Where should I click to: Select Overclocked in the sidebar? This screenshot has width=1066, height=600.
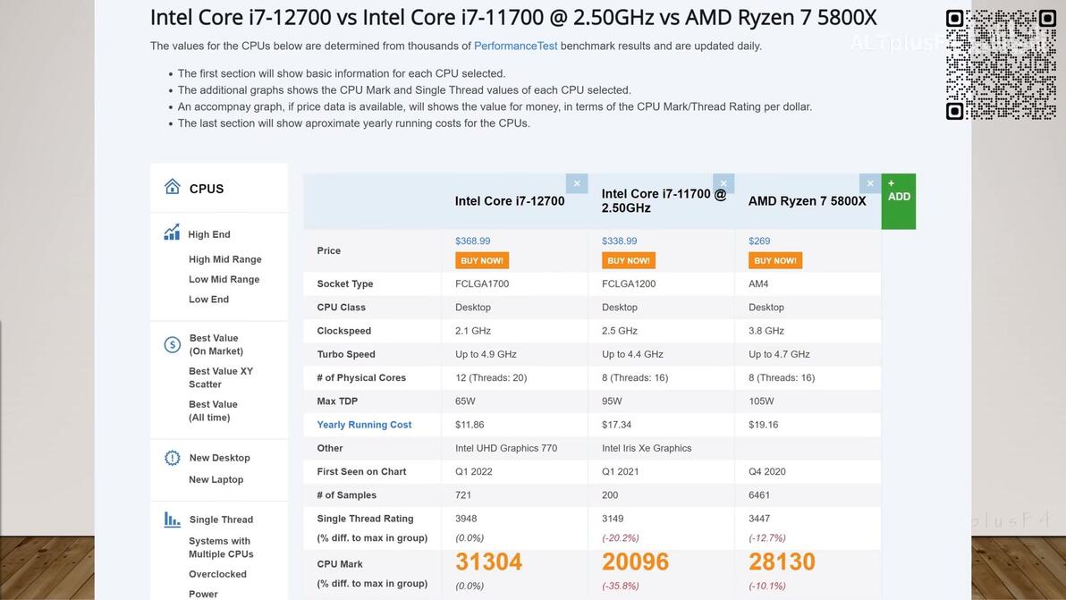tap(217, 574)
